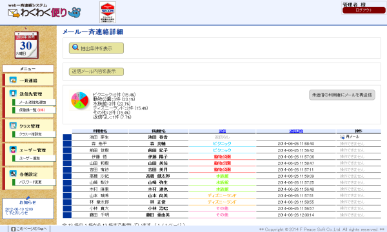Open クラス一括設定 submenu
Image resolution: width=387 pixels, height=232 pixels.
click(x=34, y=134)
